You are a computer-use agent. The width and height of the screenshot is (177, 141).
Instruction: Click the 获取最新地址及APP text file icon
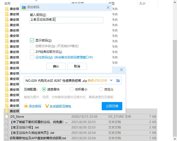pos(7,138)
